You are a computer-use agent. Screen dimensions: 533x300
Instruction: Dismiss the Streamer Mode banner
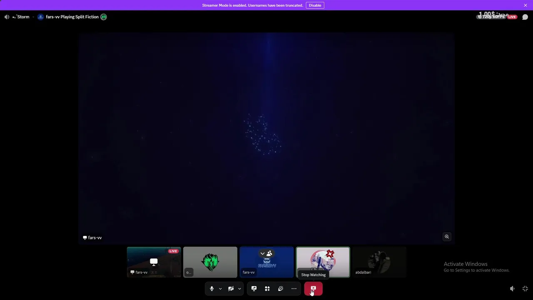(x=526, y=5)
